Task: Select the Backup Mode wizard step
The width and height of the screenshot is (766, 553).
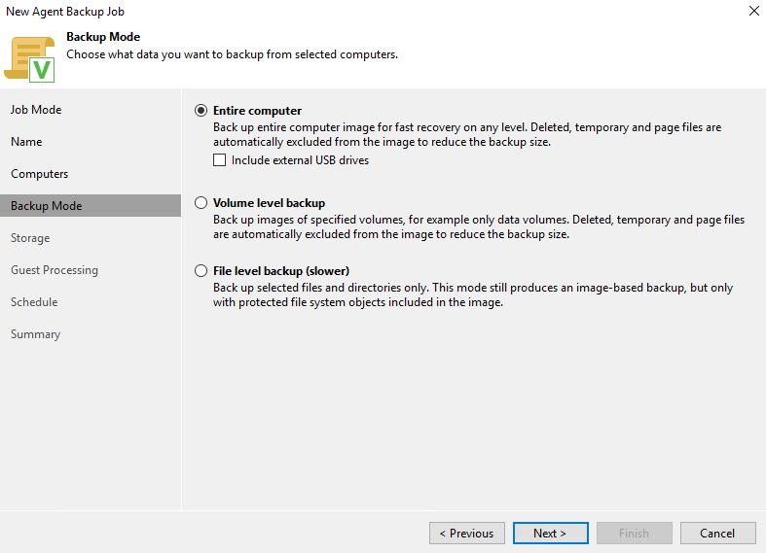Action: pos(91,206)
